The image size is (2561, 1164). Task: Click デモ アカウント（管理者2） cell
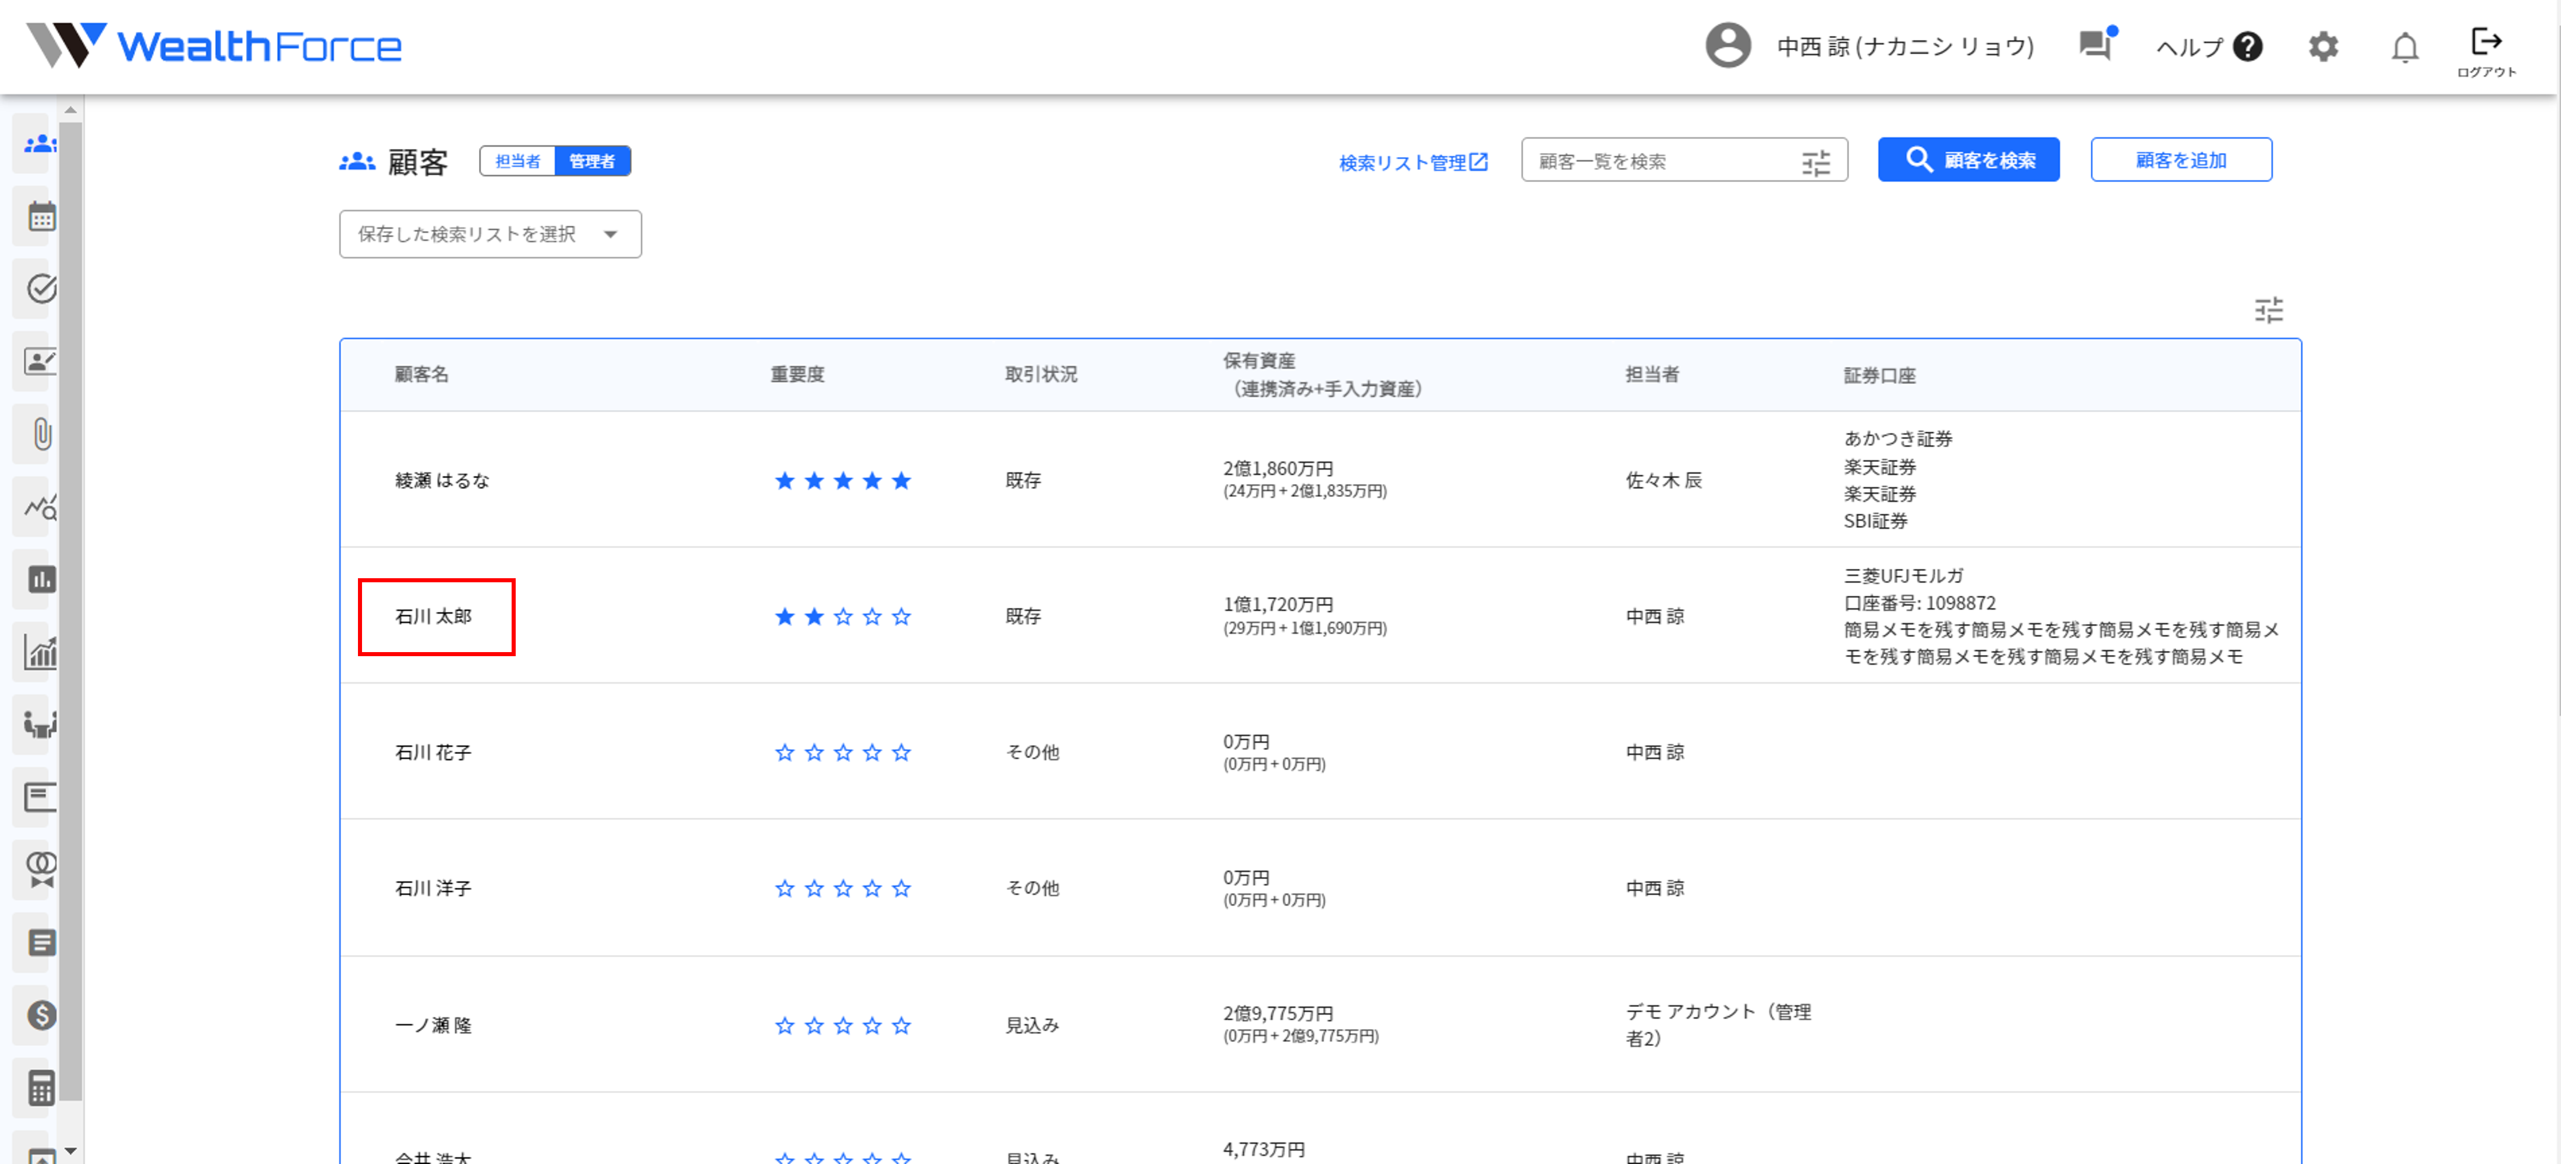(x=1718, y=1026)
